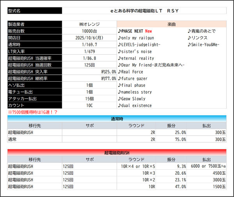234x197 pixels.
Task: Select the '約77.0%' continuation rate cell
Action: click(x=89, y=79)
